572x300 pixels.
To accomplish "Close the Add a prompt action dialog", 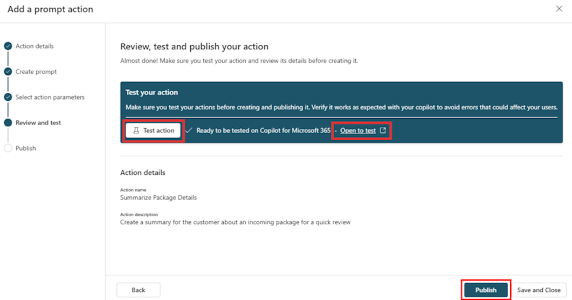I will 559,9.
